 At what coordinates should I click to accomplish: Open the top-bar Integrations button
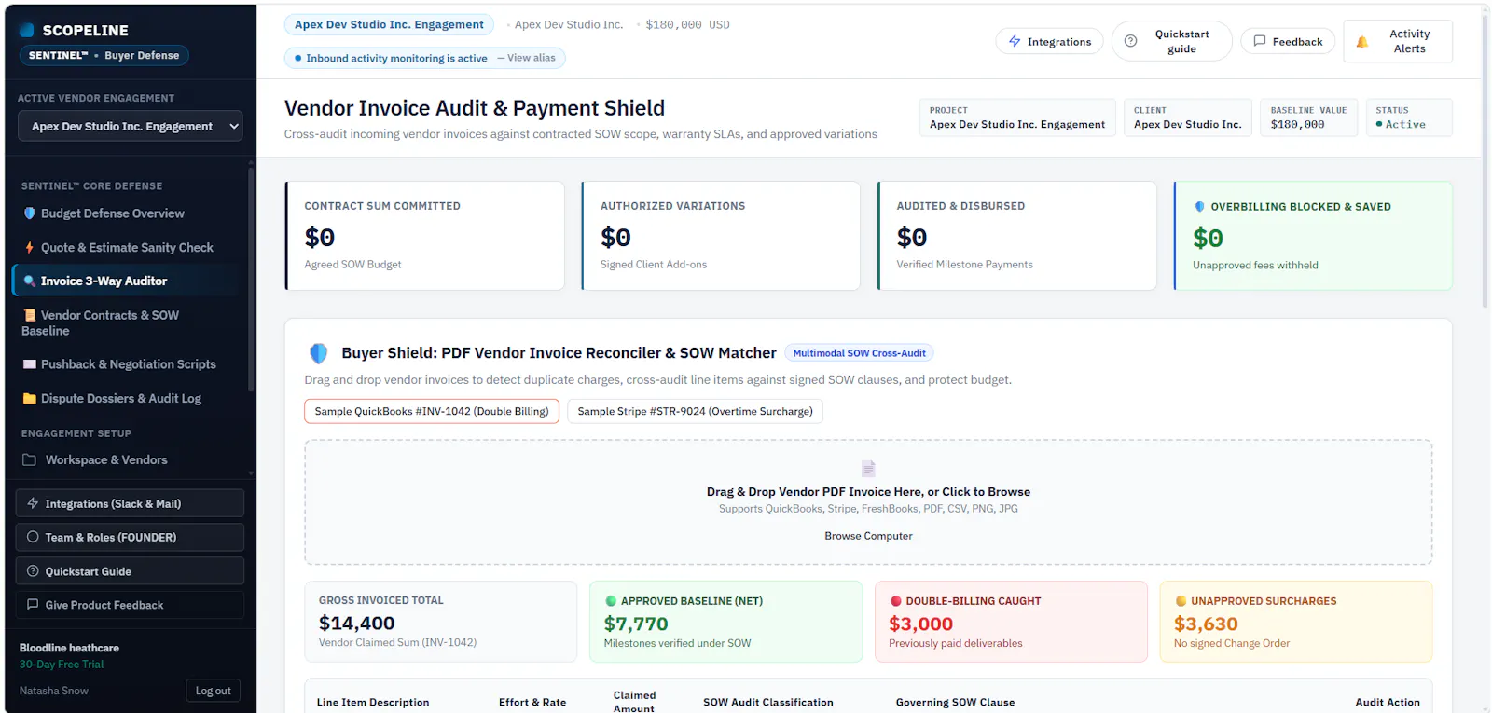[1049, 41]
